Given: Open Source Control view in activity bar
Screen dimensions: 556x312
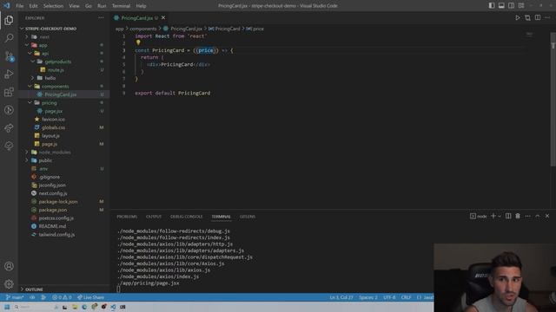Looking at the screenshot, I should coord(9,55).
